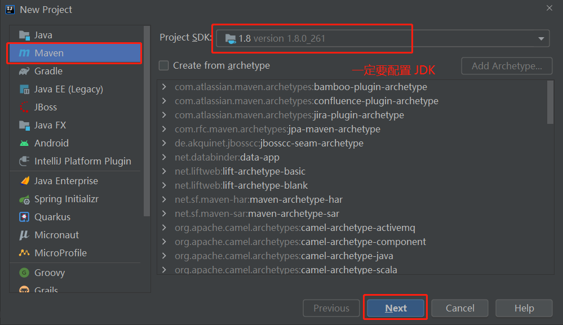The image size is (563, 325).
Task: Select IntelliJ Platform Plugin entry
Action: point(75,161)
